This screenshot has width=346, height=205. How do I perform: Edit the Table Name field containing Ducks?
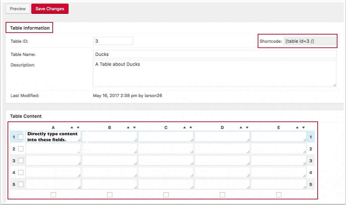pyautogui.click(x=215, y=54)
